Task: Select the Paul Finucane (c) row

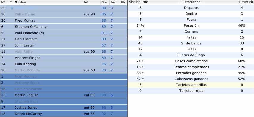Action: 64,33
